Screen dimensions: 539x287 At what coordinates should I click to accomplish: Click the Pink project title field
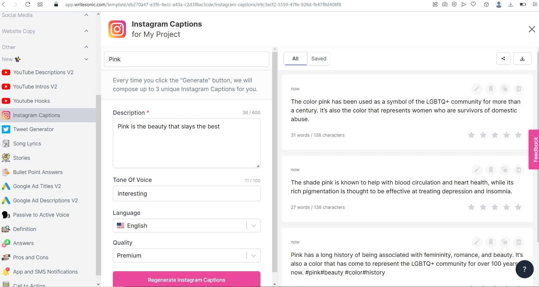[x=186, y=59]
